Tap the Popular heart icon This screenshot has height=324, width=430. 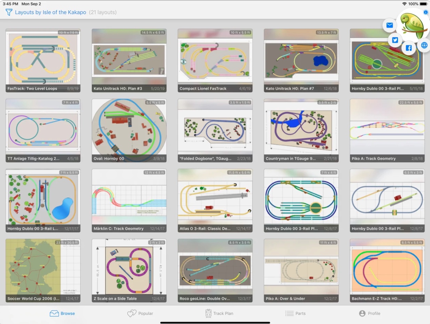(131, 314)
